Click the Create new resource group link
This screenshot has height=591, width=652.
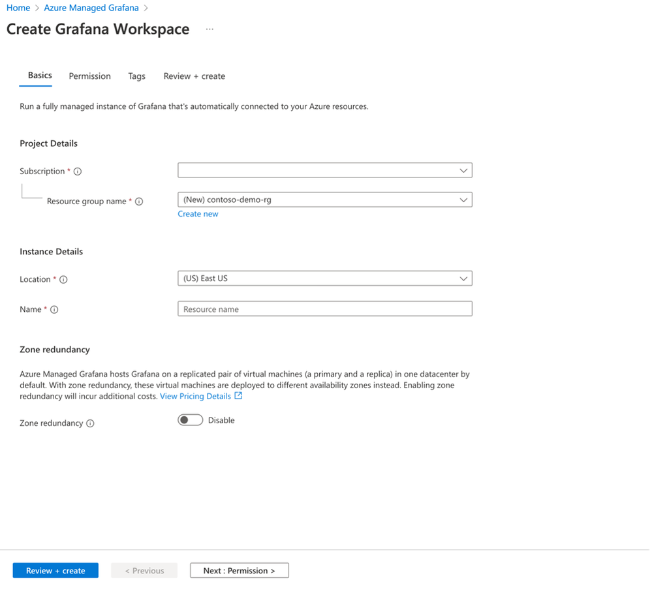(x=198, y=214)
